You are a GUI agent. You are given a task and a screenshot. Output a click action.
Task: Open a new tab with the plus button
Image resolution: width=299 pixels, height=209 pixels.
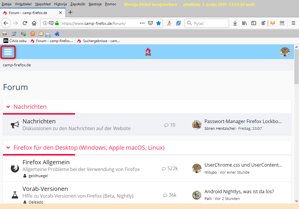coord(70,12)
